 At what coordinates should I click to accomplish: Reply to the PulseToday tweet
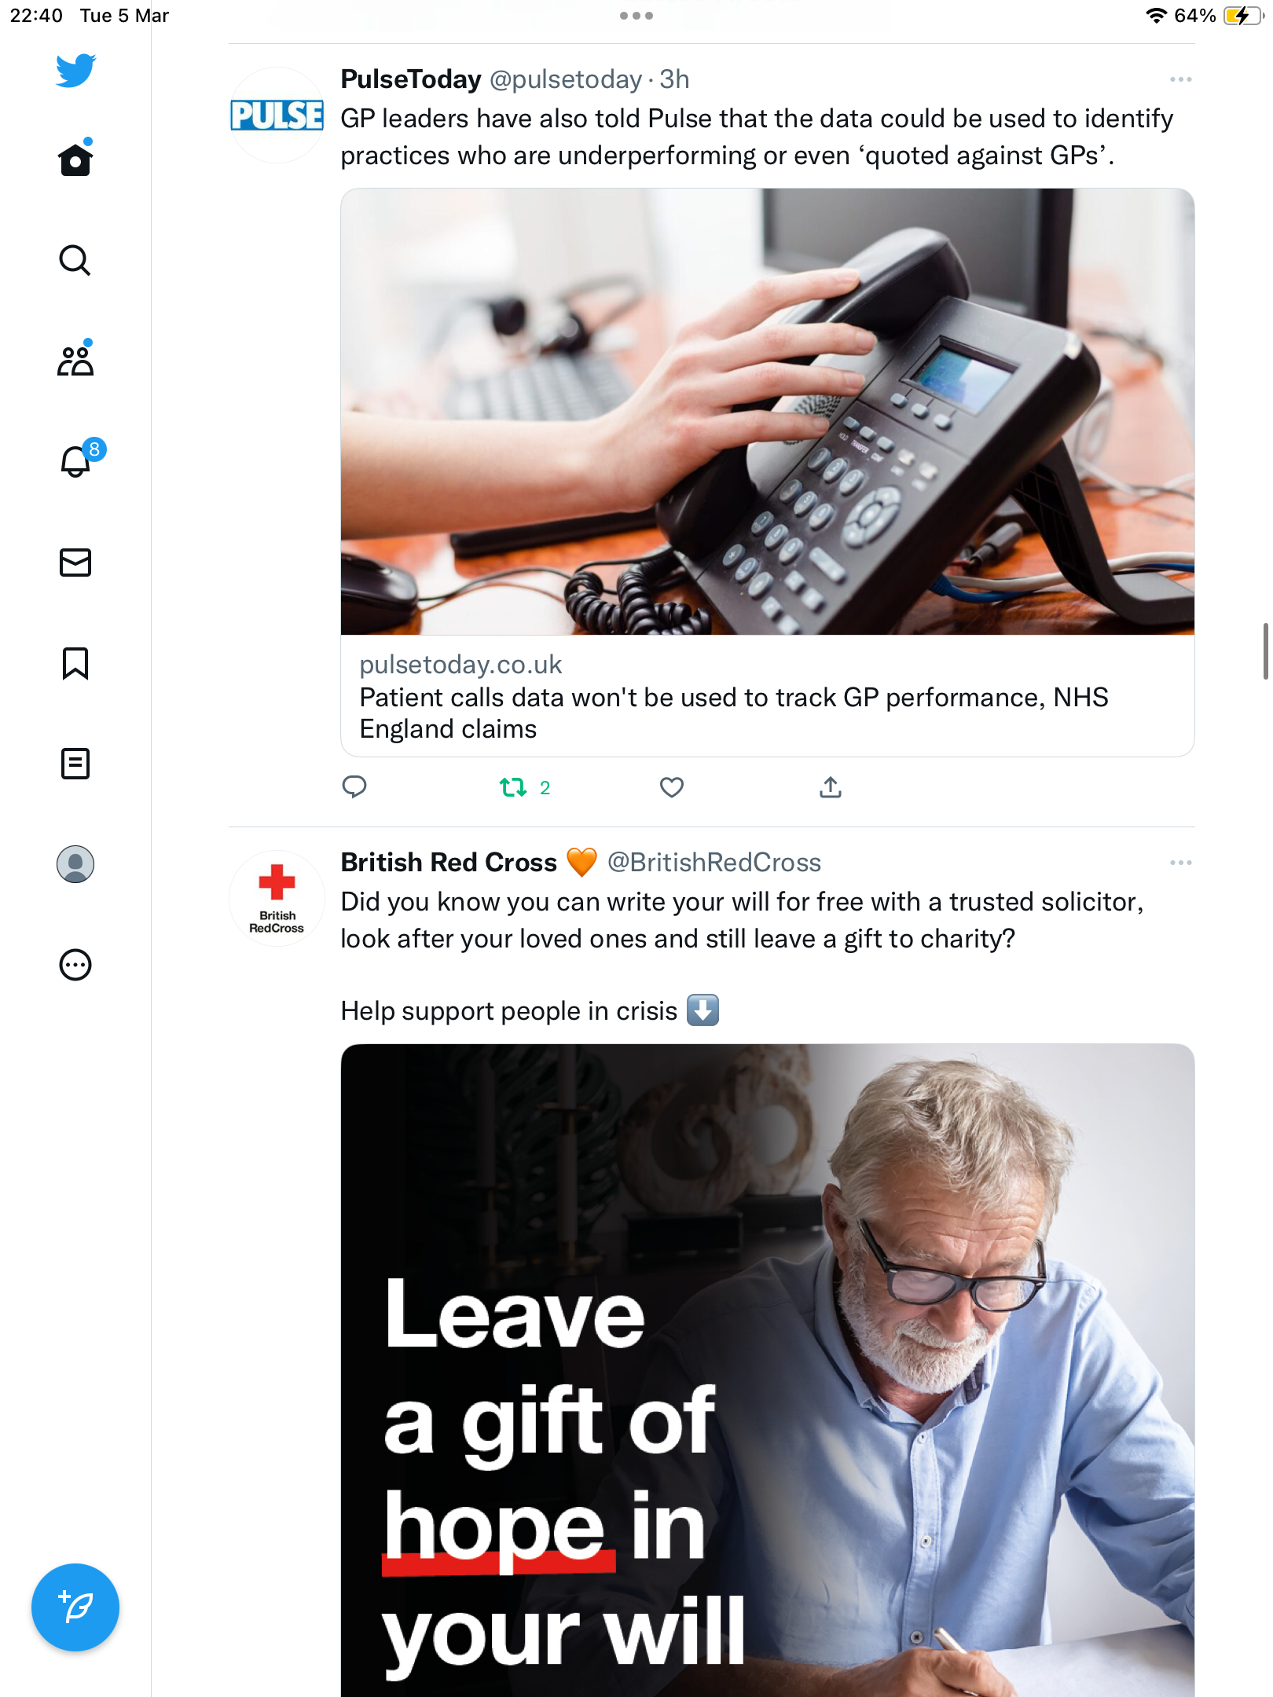pos(354,787)
